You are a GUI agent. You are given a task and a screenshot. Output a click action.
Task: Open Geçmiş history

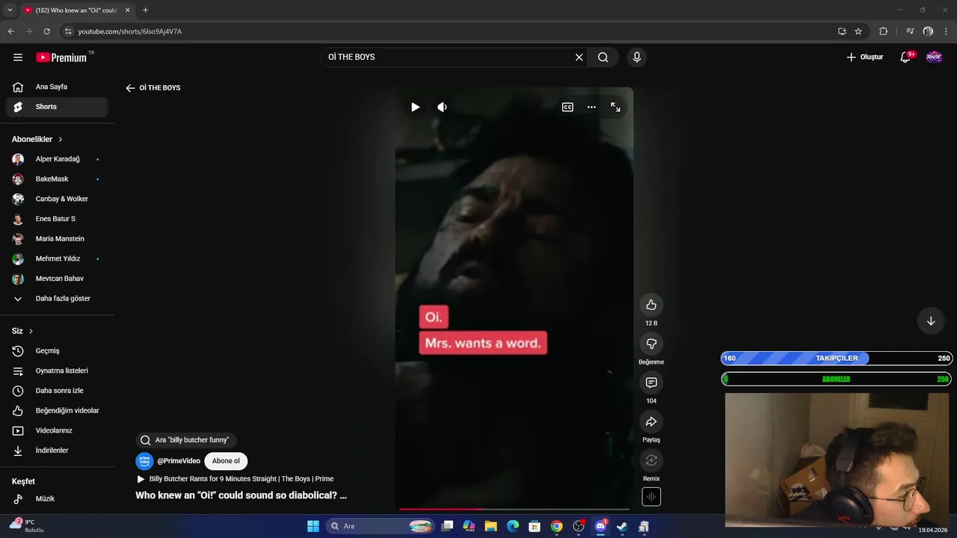57,351
